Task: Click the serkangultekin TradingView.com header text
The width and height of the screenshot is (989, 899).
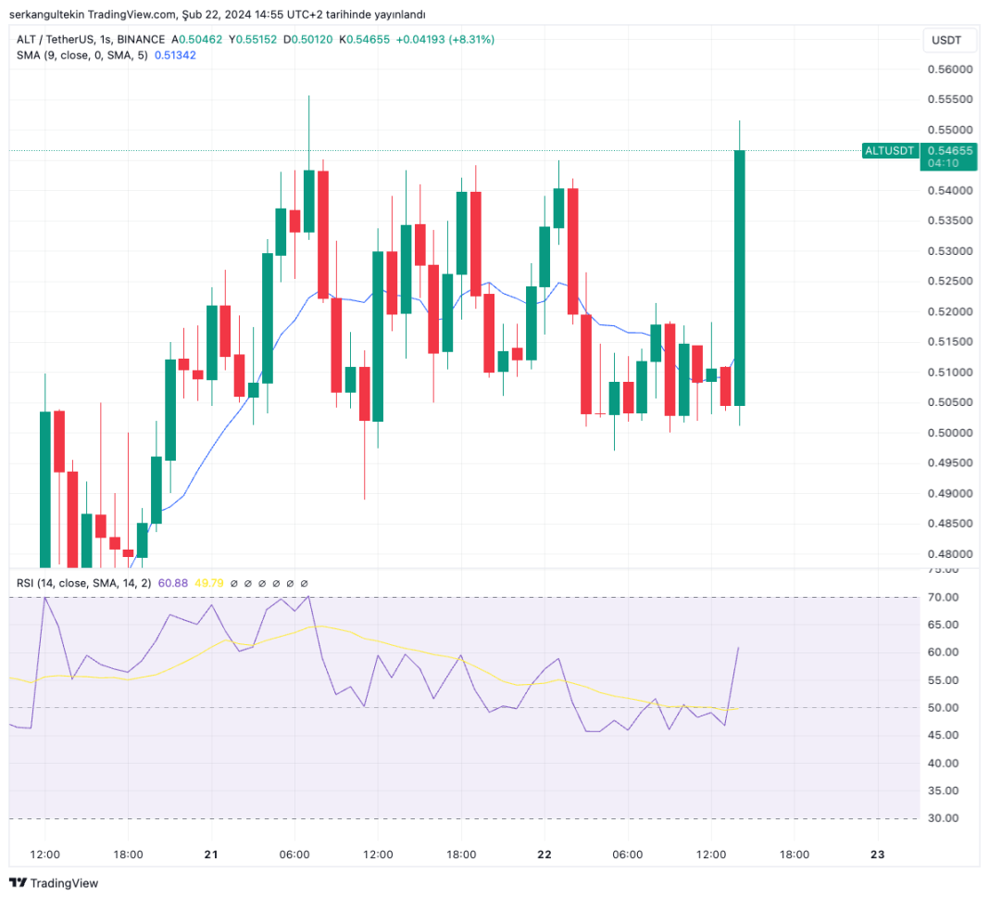Action: (x=93, y=14)
